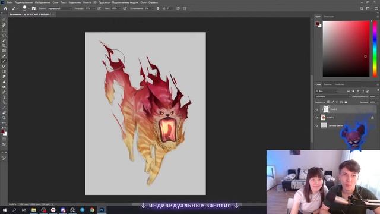
Task: Select the Type tool
Action: click(x=4, y=97)
